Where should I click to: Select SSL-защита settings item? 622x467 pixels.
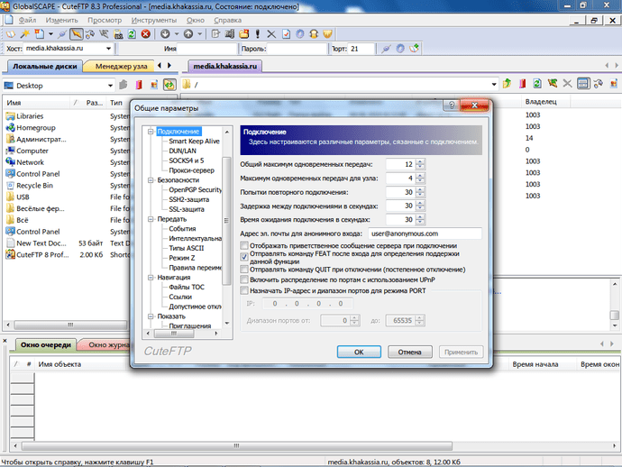pos(187,209)
